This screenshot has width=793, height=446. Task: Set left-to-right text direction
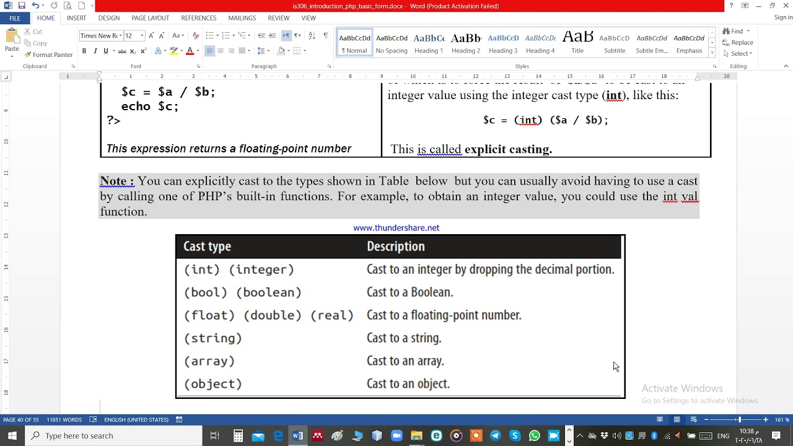click(x=286, y=35)
